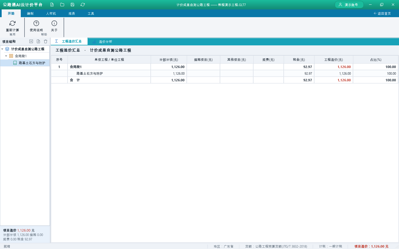Image resolution: width=399 pixels, height=249 pixels.
Task: Restore down the application window
Action: 382,5
